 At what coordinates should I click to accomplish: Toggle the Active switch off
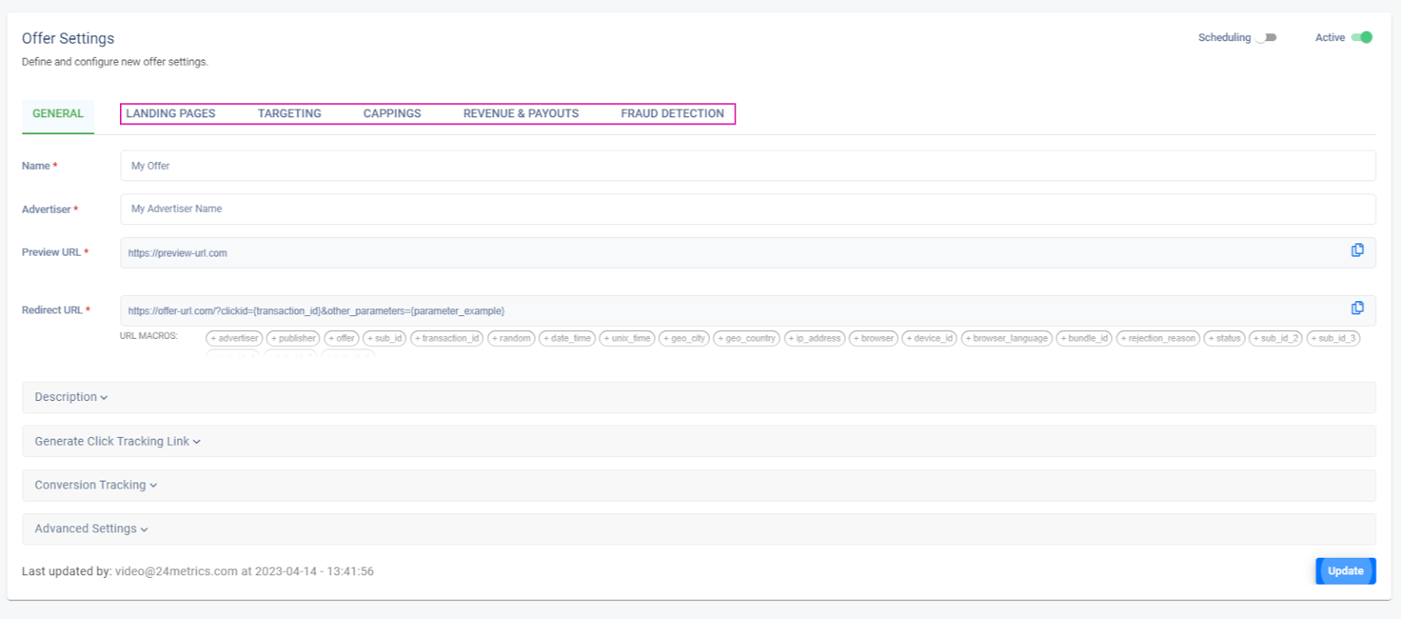point(1362,38)
